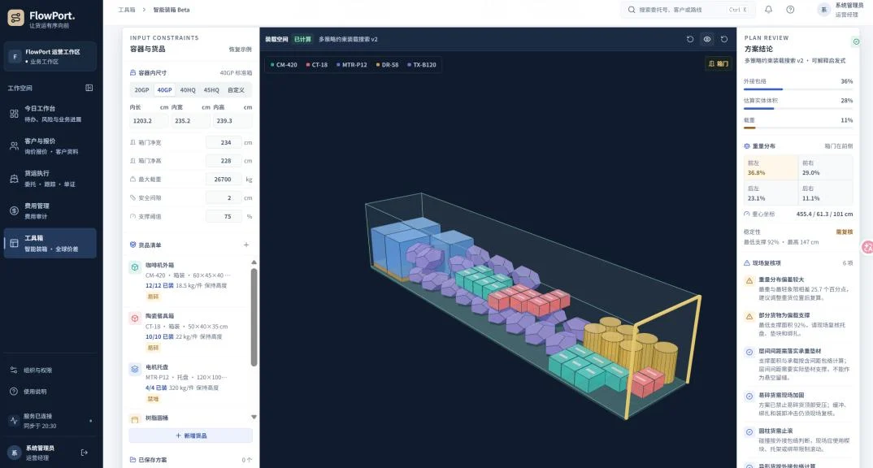Click the 费用管理 coin icon
Viewport: 873px width, 468px height.
point(14,210)
